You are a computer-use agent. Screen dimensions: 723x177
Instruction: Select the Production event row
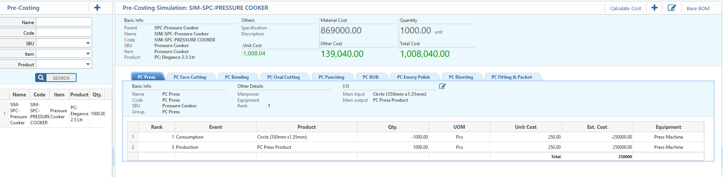pyautogui.click(x=415, y=147)
